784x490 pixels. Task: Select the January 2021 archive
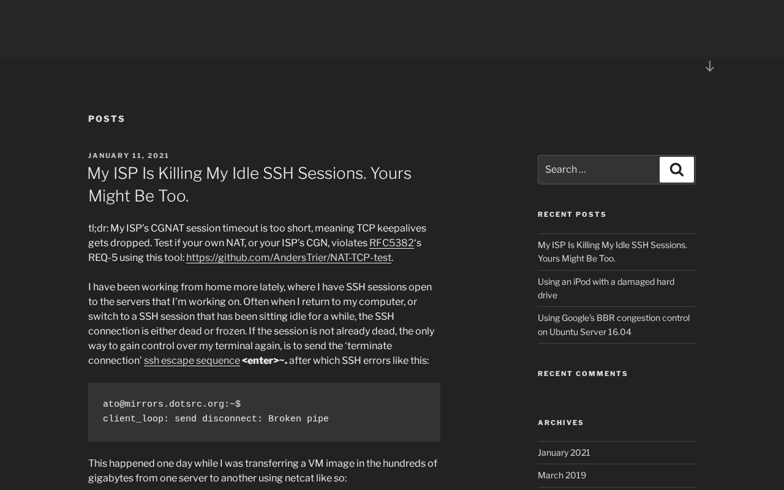(x=563, y=452)
